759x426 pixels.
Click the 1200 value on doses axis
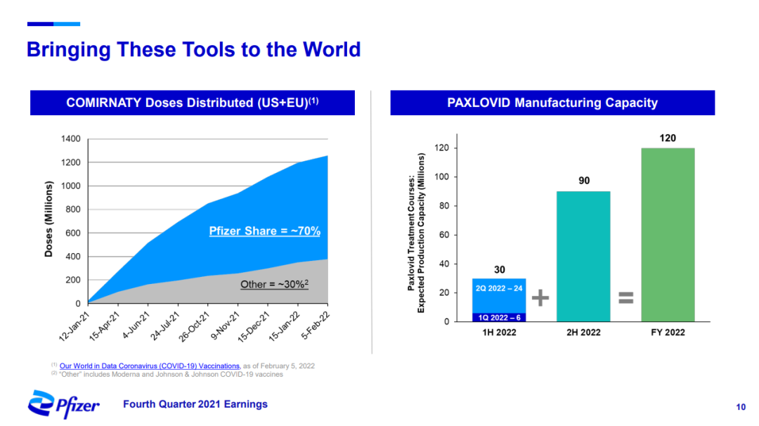[x=71, y=162]
